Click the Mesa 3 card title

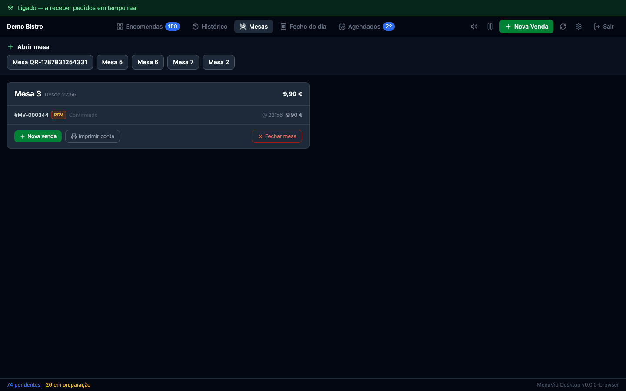(x=28, y=94)
